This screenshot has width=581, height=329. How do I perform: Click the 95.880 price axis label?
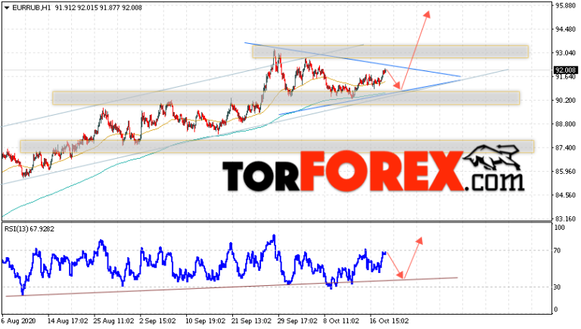click(x=565, y=6)
